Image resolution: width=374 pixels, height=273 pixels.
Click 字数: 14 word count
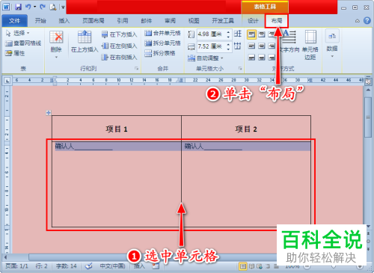pyautogui.click(x=66, y=266)
